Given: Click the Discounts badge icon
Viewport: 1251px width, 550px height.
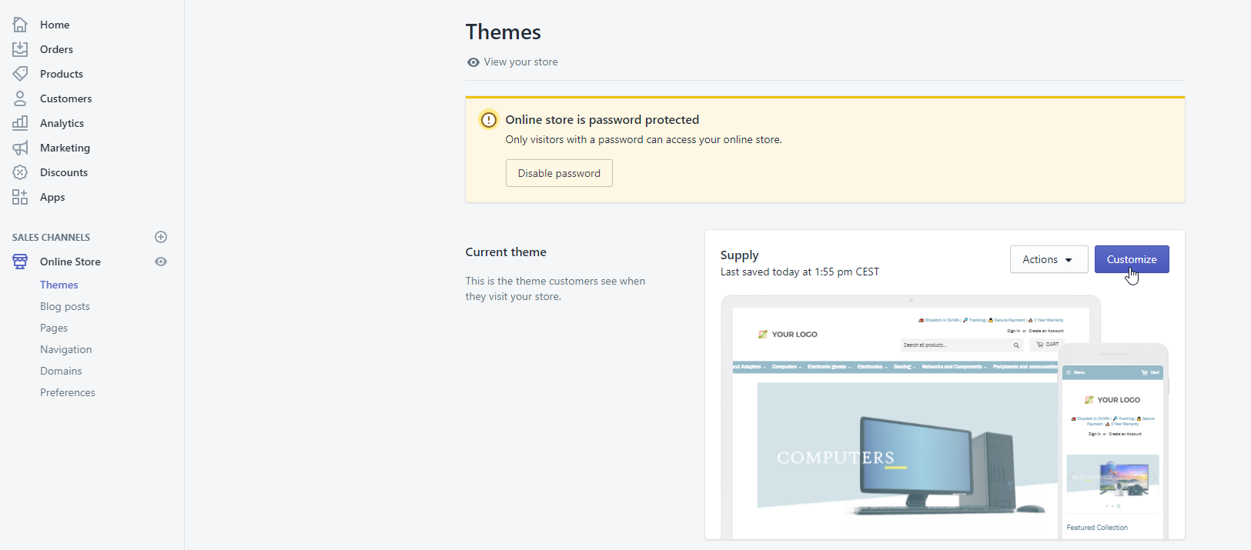Looking at the screenshot, I should coord(20,172).
